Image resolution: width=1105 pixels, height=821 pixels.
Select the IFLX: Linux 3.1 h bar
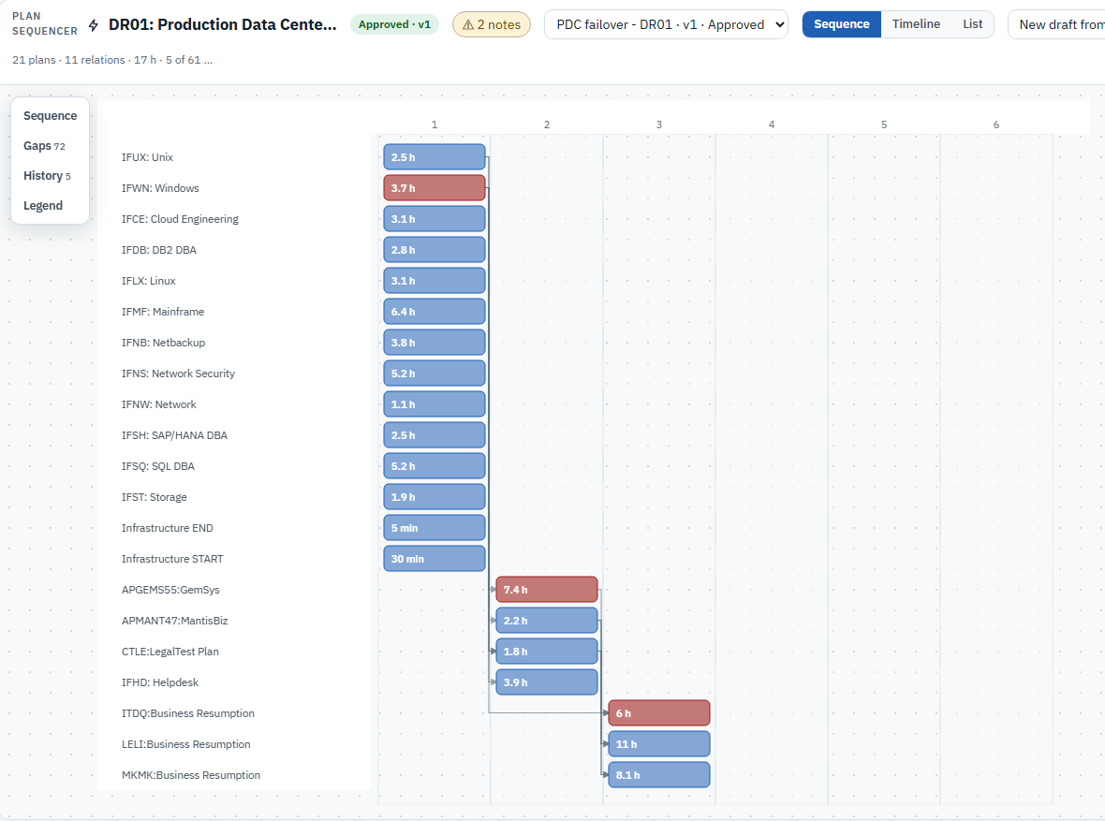[435, 281]
